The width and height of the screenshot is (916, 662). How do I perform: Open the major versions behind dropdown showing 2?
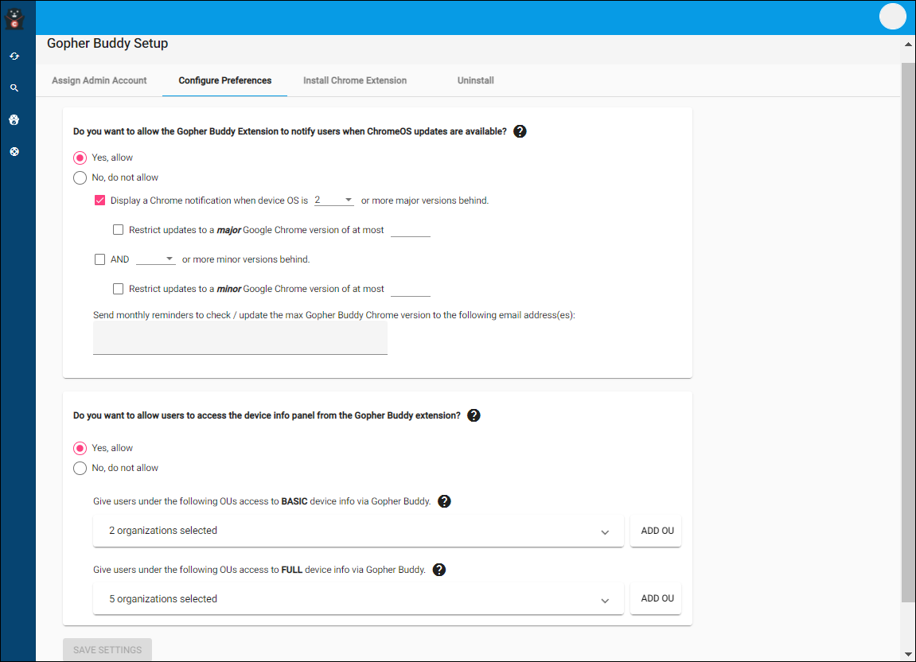[x=333, y=201]
